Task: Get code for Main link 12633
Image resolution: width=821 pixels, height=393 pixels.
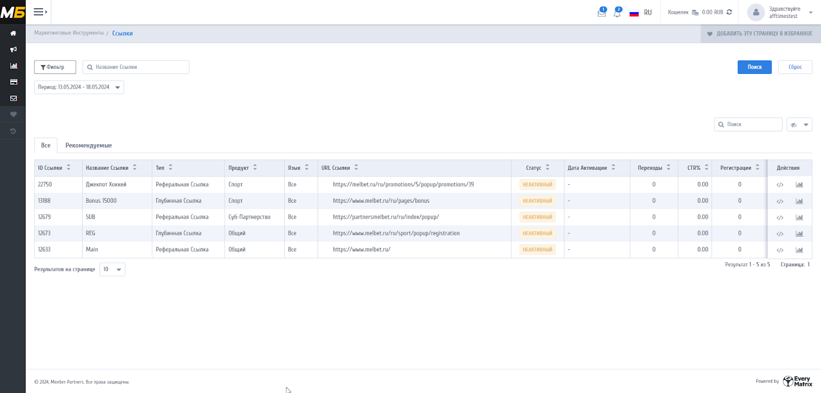Action: [x=780, y=250]
